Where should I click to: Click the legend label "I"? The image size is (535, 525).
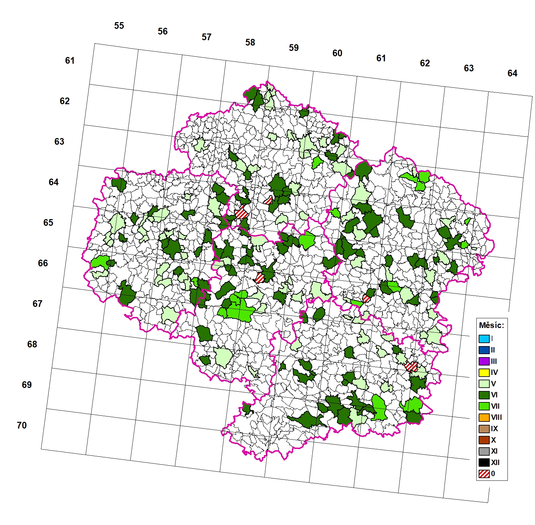point(492,339)
